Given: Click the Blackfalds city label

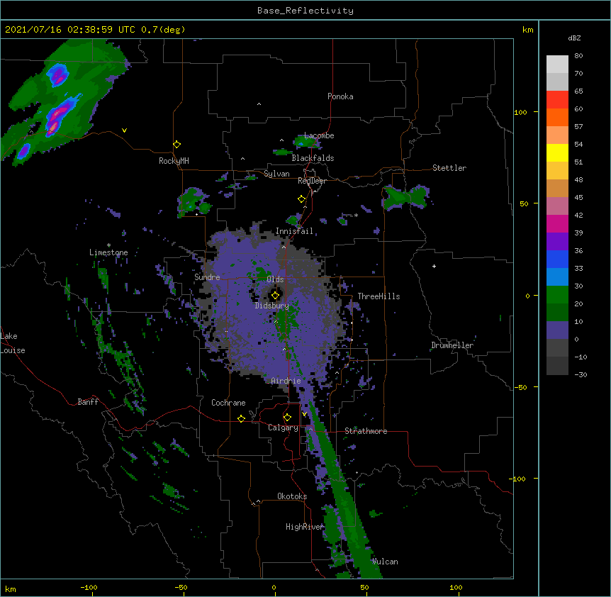Looking at the screenshot, I should (x=313, y=158).
